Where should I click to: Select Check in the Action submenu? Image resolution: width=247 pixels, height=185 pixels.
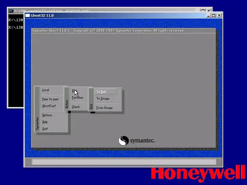(x=76, y=107)
